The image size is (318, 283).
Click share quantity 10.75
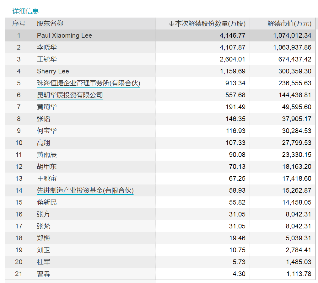[237, 250]
